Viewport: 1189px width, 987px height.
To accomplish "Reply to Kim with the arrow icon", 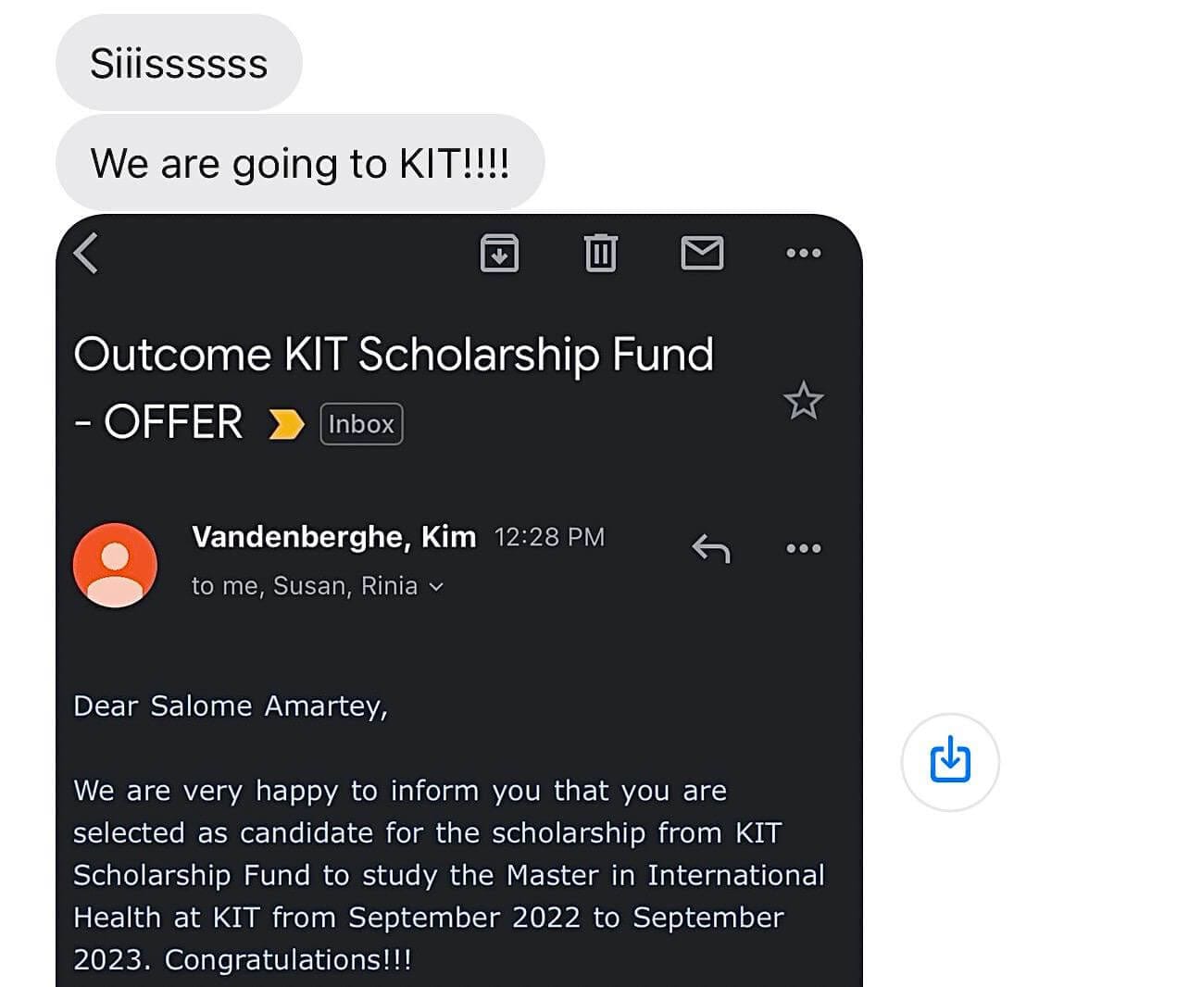I will pyautogui.click(x=711, y=548).
